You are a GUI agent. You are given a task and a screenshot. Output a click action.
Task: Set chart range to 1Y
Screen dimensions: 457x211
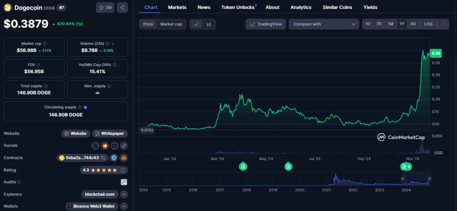tap(402, 24)
